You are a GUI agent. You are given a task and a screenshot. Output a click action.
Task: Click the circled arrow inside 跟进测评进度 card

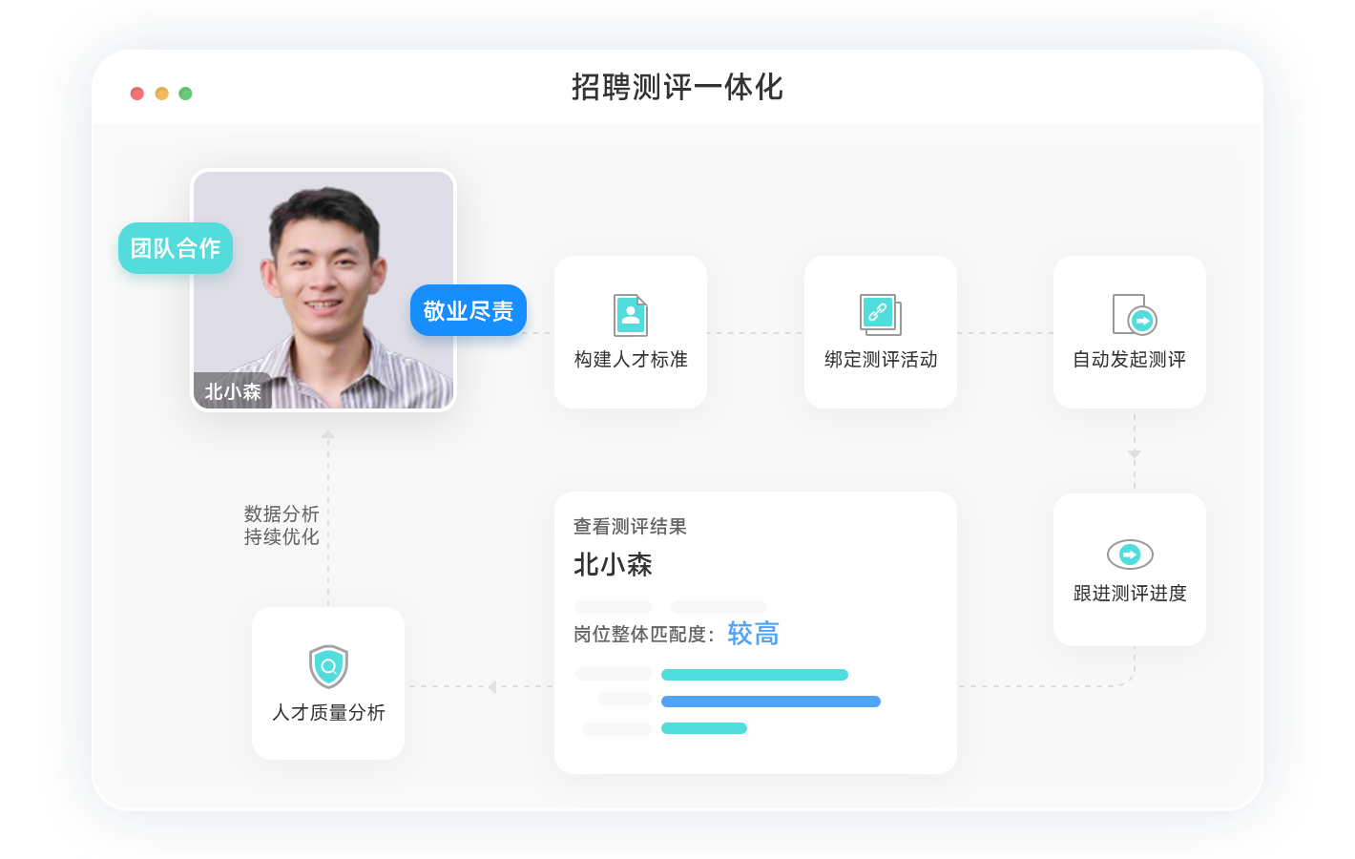coord(1130,554)
